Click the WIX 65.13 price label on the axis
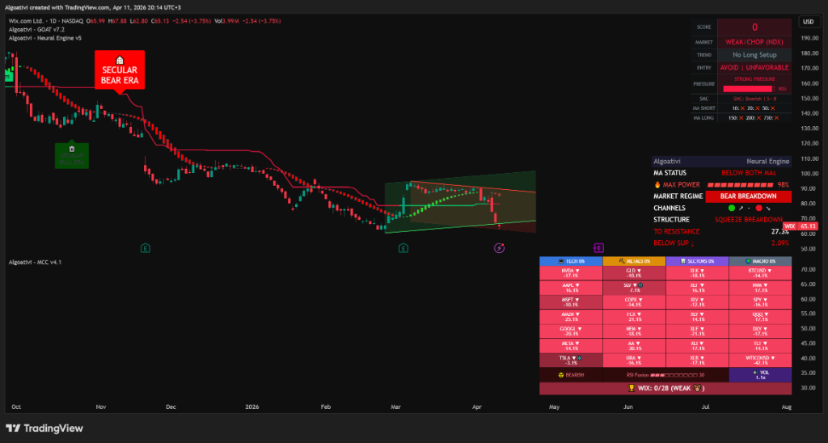 point(800,226)
